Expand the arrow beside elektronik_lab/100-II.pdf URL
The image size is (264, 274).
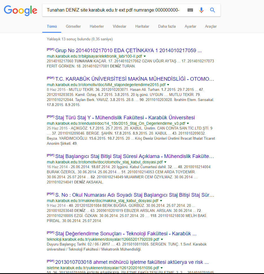tap(145, 56)
